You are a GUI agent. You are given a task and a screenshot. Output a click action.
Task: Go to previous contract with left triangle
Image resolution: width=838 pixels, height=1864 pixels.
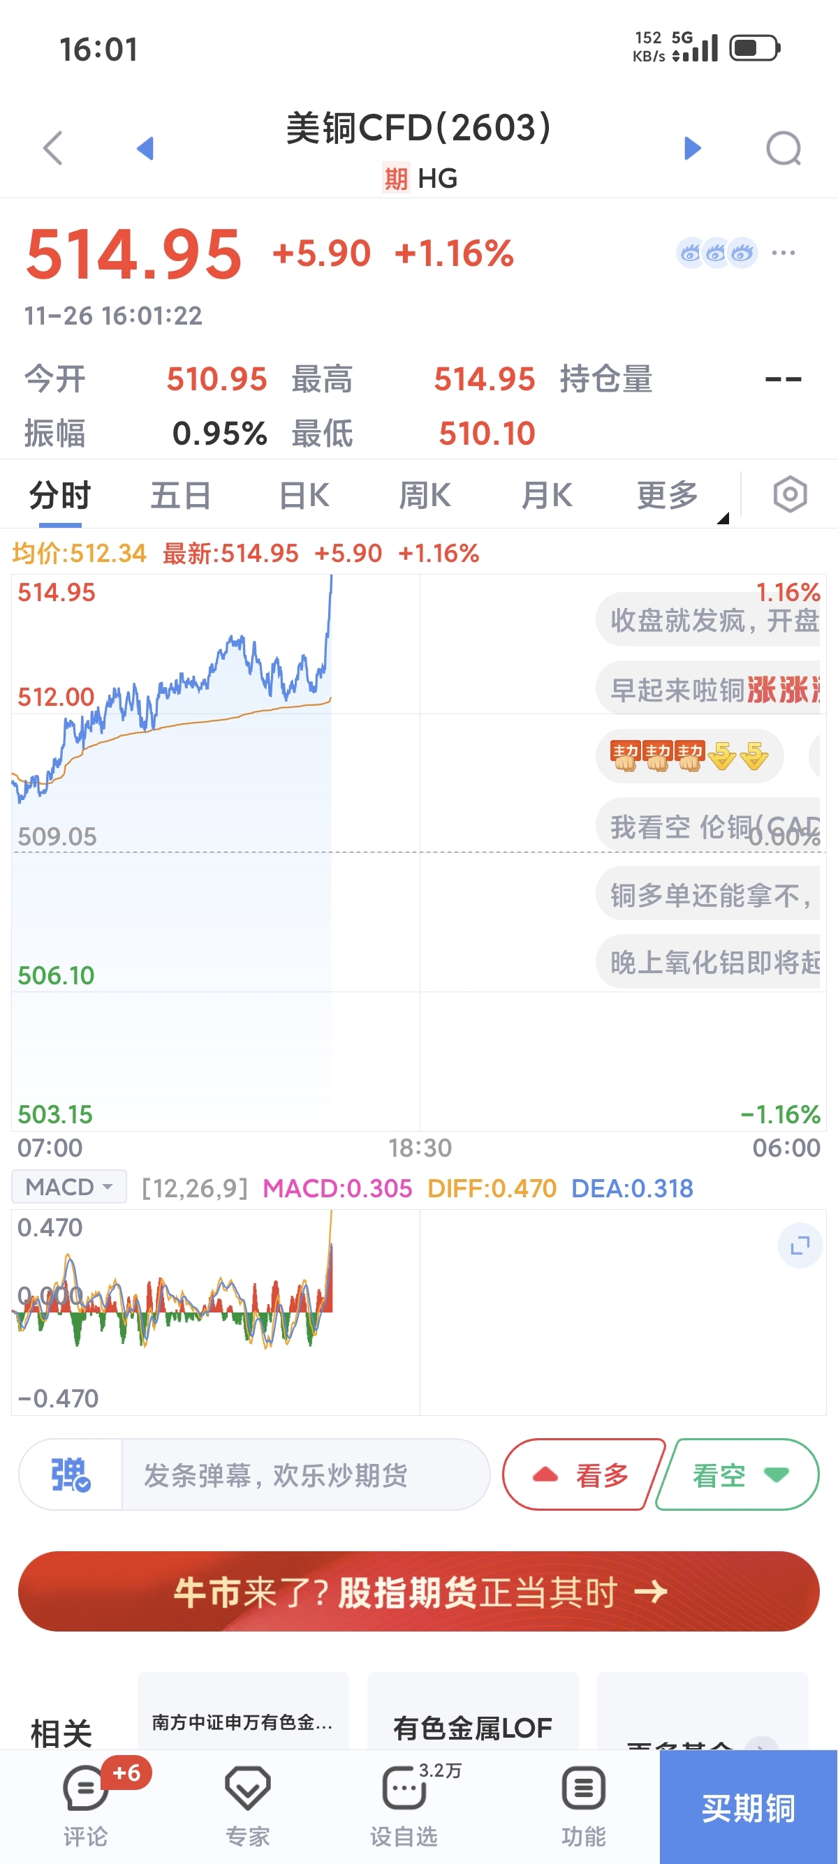coord(145,148)
